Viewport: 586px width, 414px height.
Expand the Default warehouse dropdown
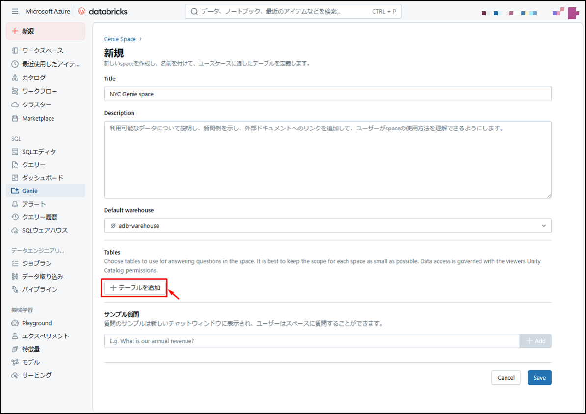[327, 226]
